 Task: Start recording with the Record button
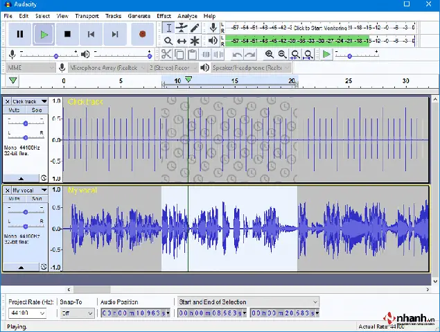142,34
